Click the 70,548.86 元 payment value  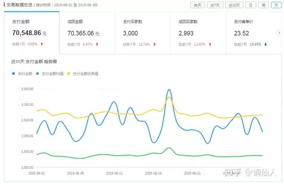point(29,33)
